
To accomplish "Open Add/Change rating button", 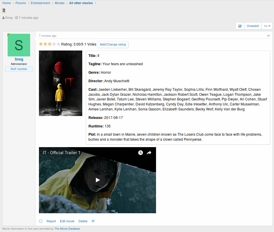I will coord(113,44).
